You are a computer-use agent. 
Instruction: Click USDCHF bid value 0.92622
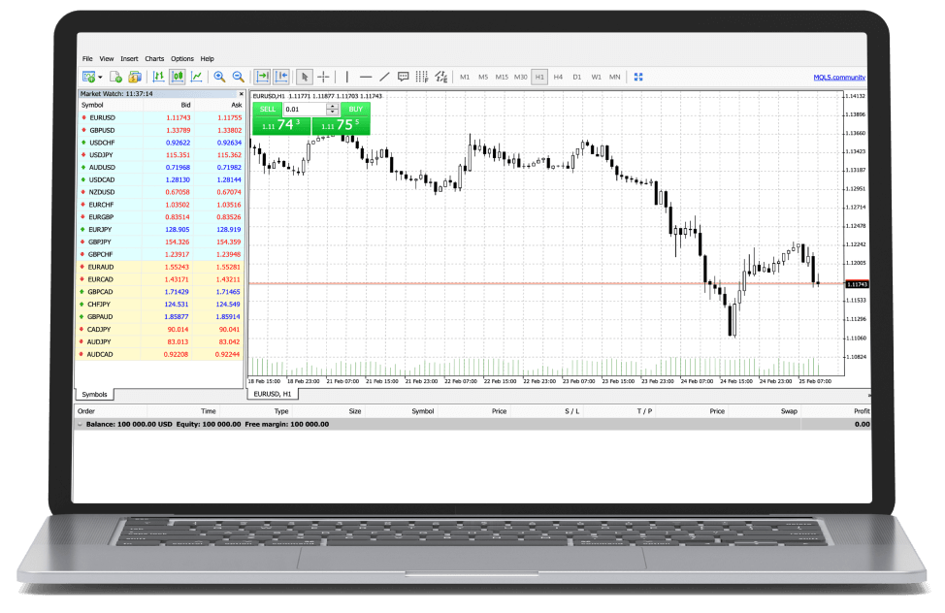[178, 143]
